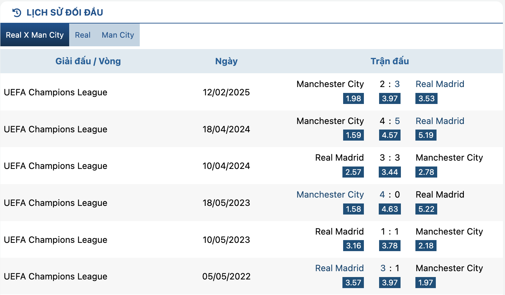Click UEFA Champions League in the 10/05/2023 row
The image size is (505, 295).
tap(55, 240)
